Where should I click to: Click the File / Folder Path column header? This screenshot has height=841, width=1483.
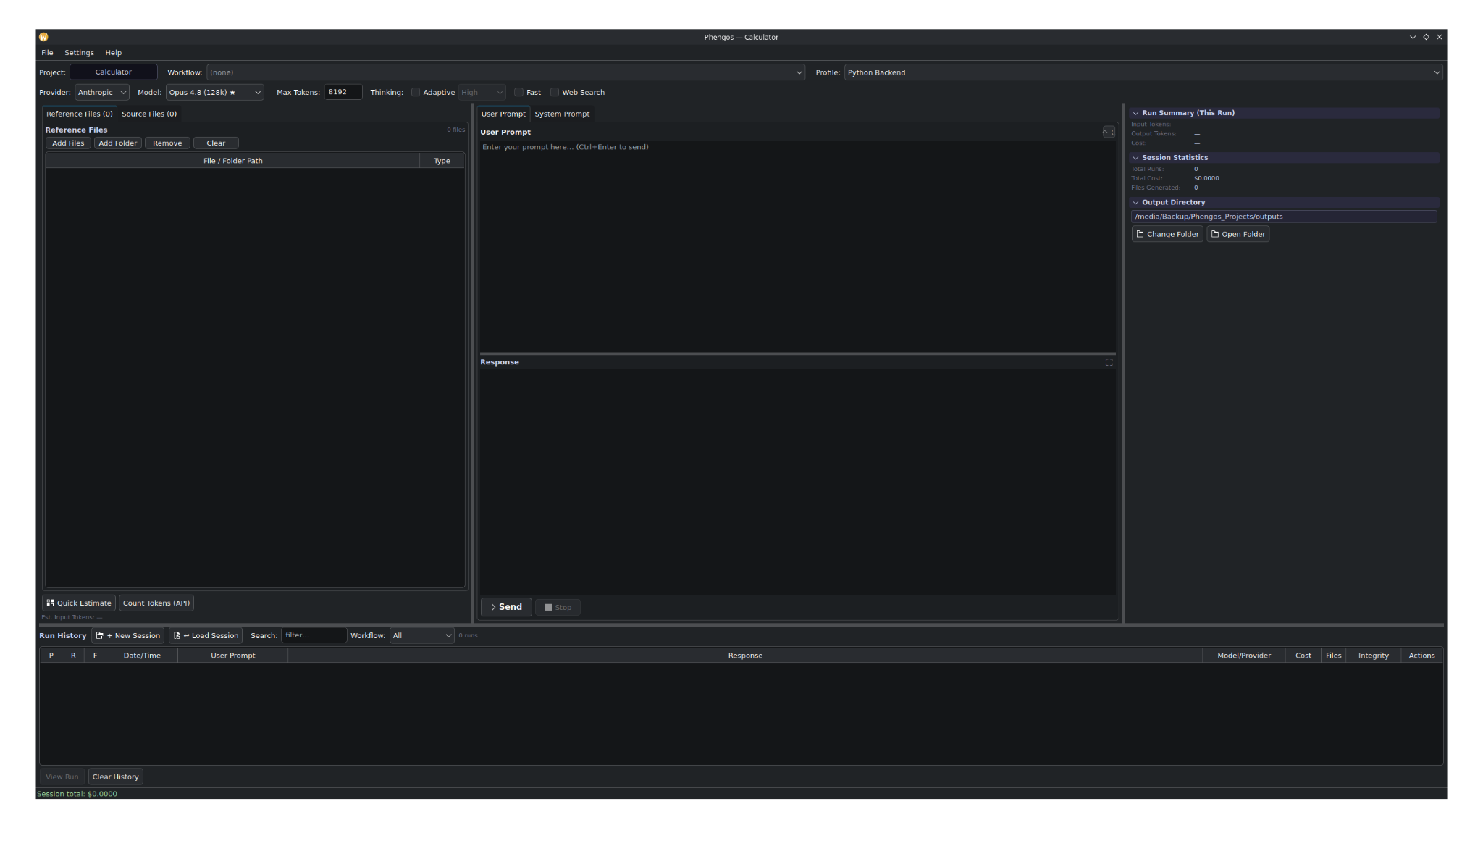pyautogui.click(x=232, y=161)
